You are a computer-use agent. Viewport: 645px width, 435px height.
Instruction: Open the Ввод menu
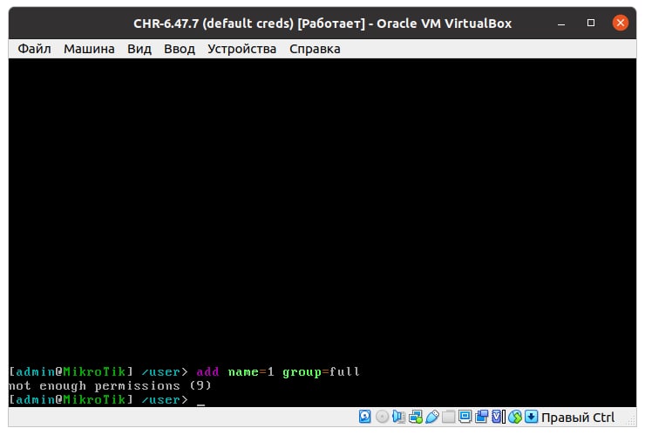(x=180, y=49)
